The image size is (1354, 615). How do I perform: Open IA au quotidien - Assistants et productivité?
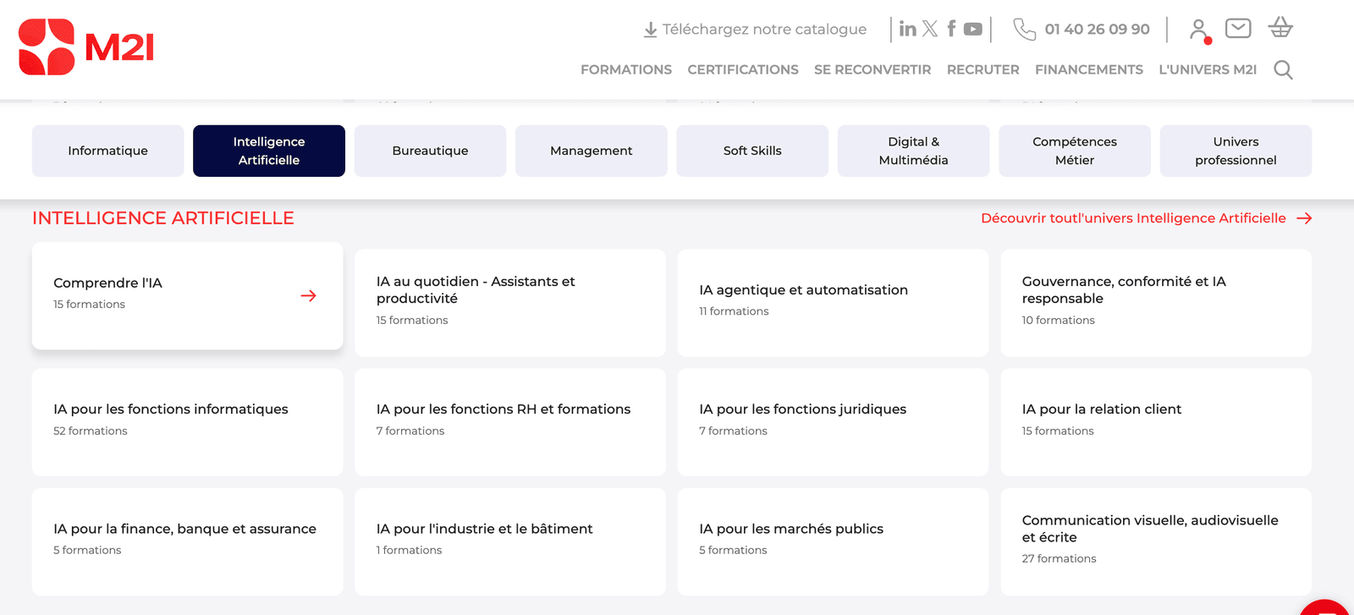click(510, 303)
